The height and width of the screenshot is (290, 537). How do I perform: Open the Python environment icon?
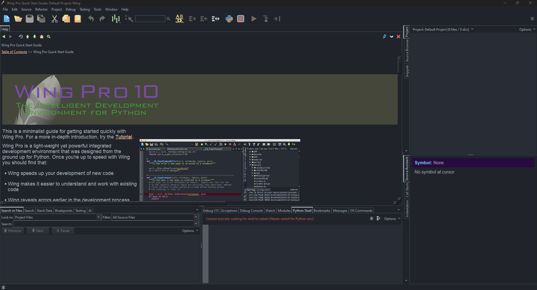[x=229, y=18]
